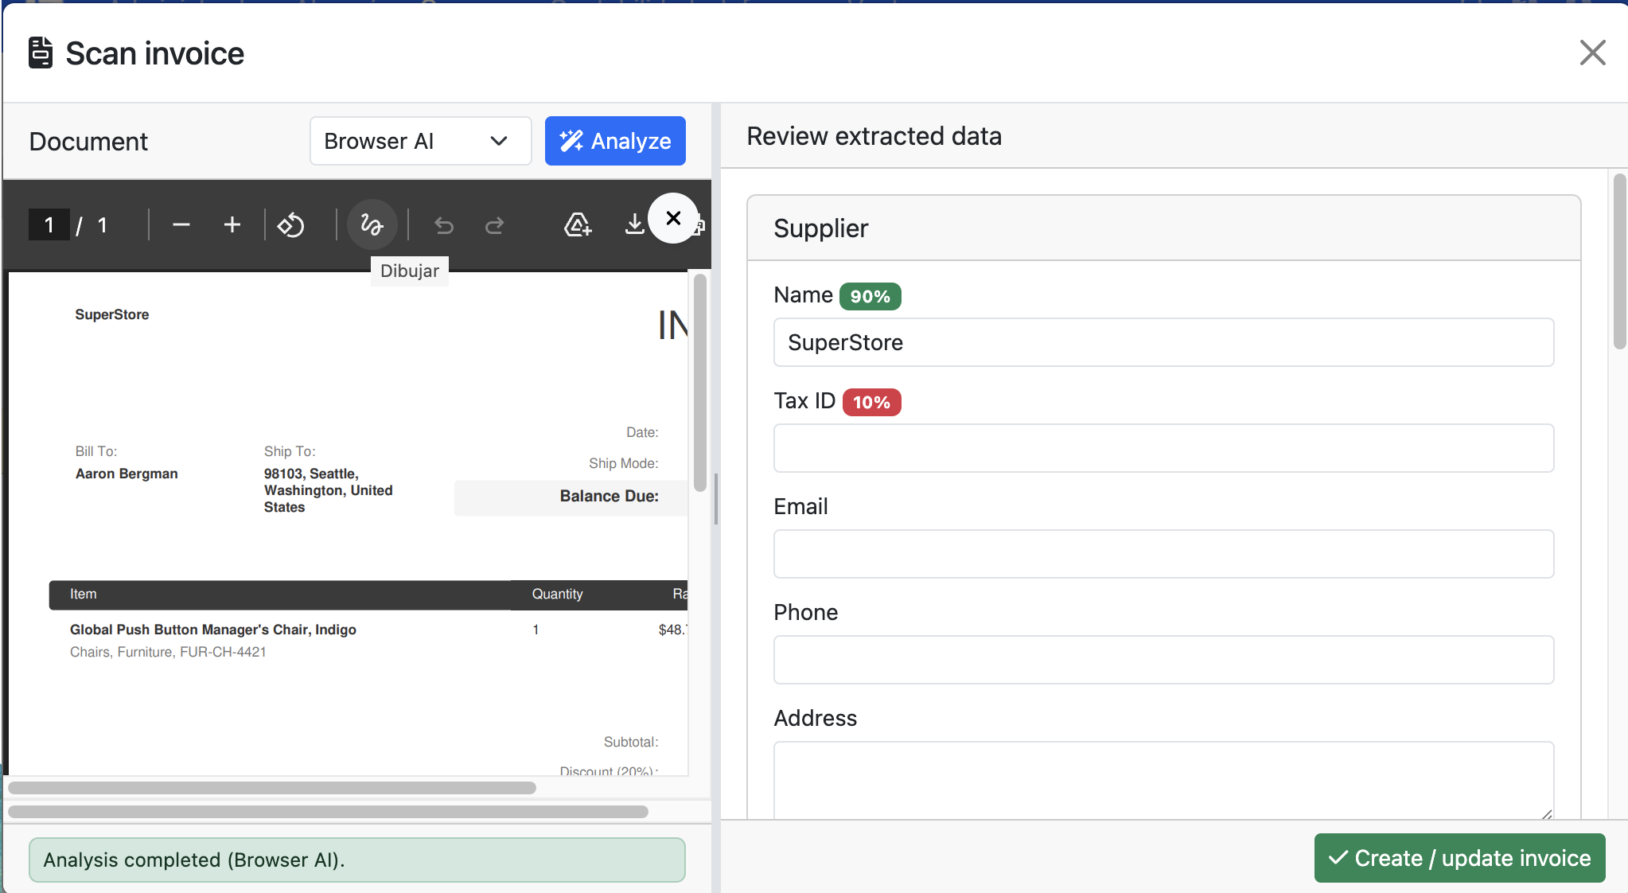Focus the Phone input field

tap(1163, 660)
